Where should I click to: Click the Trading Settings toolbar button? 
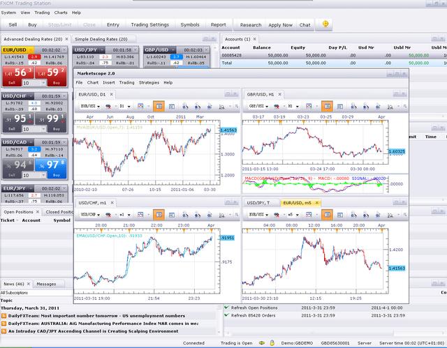click(150, 24)
